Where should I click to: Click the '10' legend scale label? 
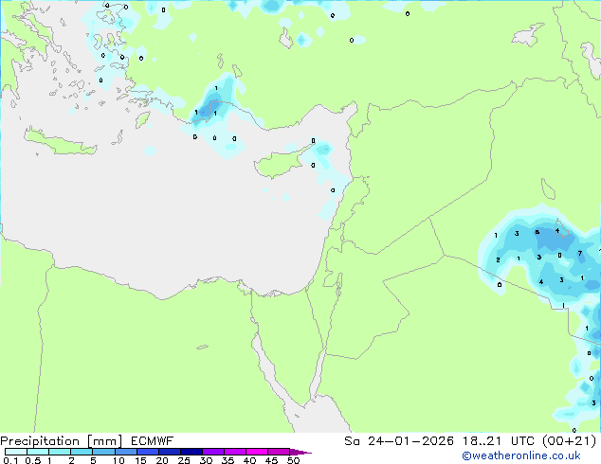click(118, 460)
